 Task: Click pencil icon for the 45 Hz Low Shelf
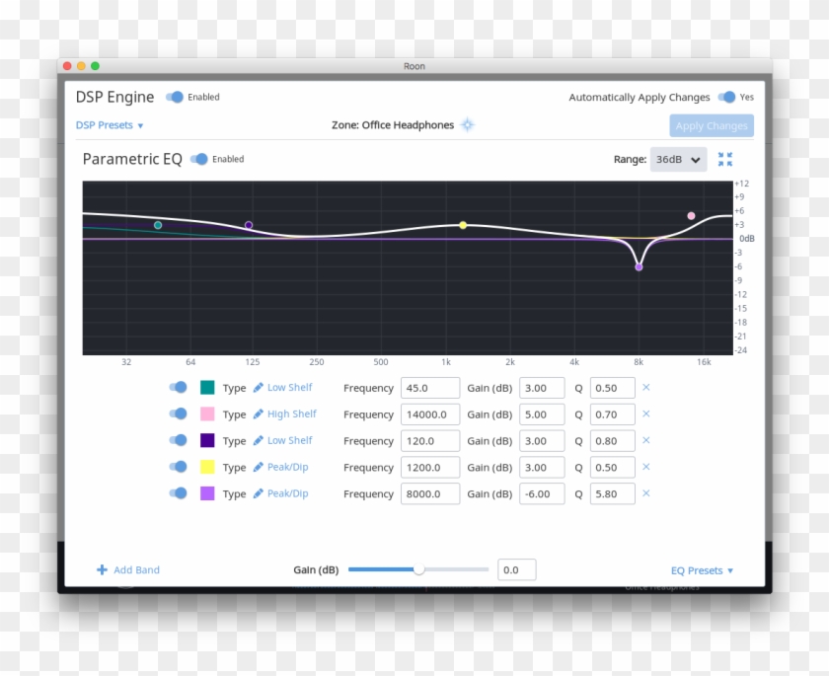pyautogui.click(x=259, y=388)
